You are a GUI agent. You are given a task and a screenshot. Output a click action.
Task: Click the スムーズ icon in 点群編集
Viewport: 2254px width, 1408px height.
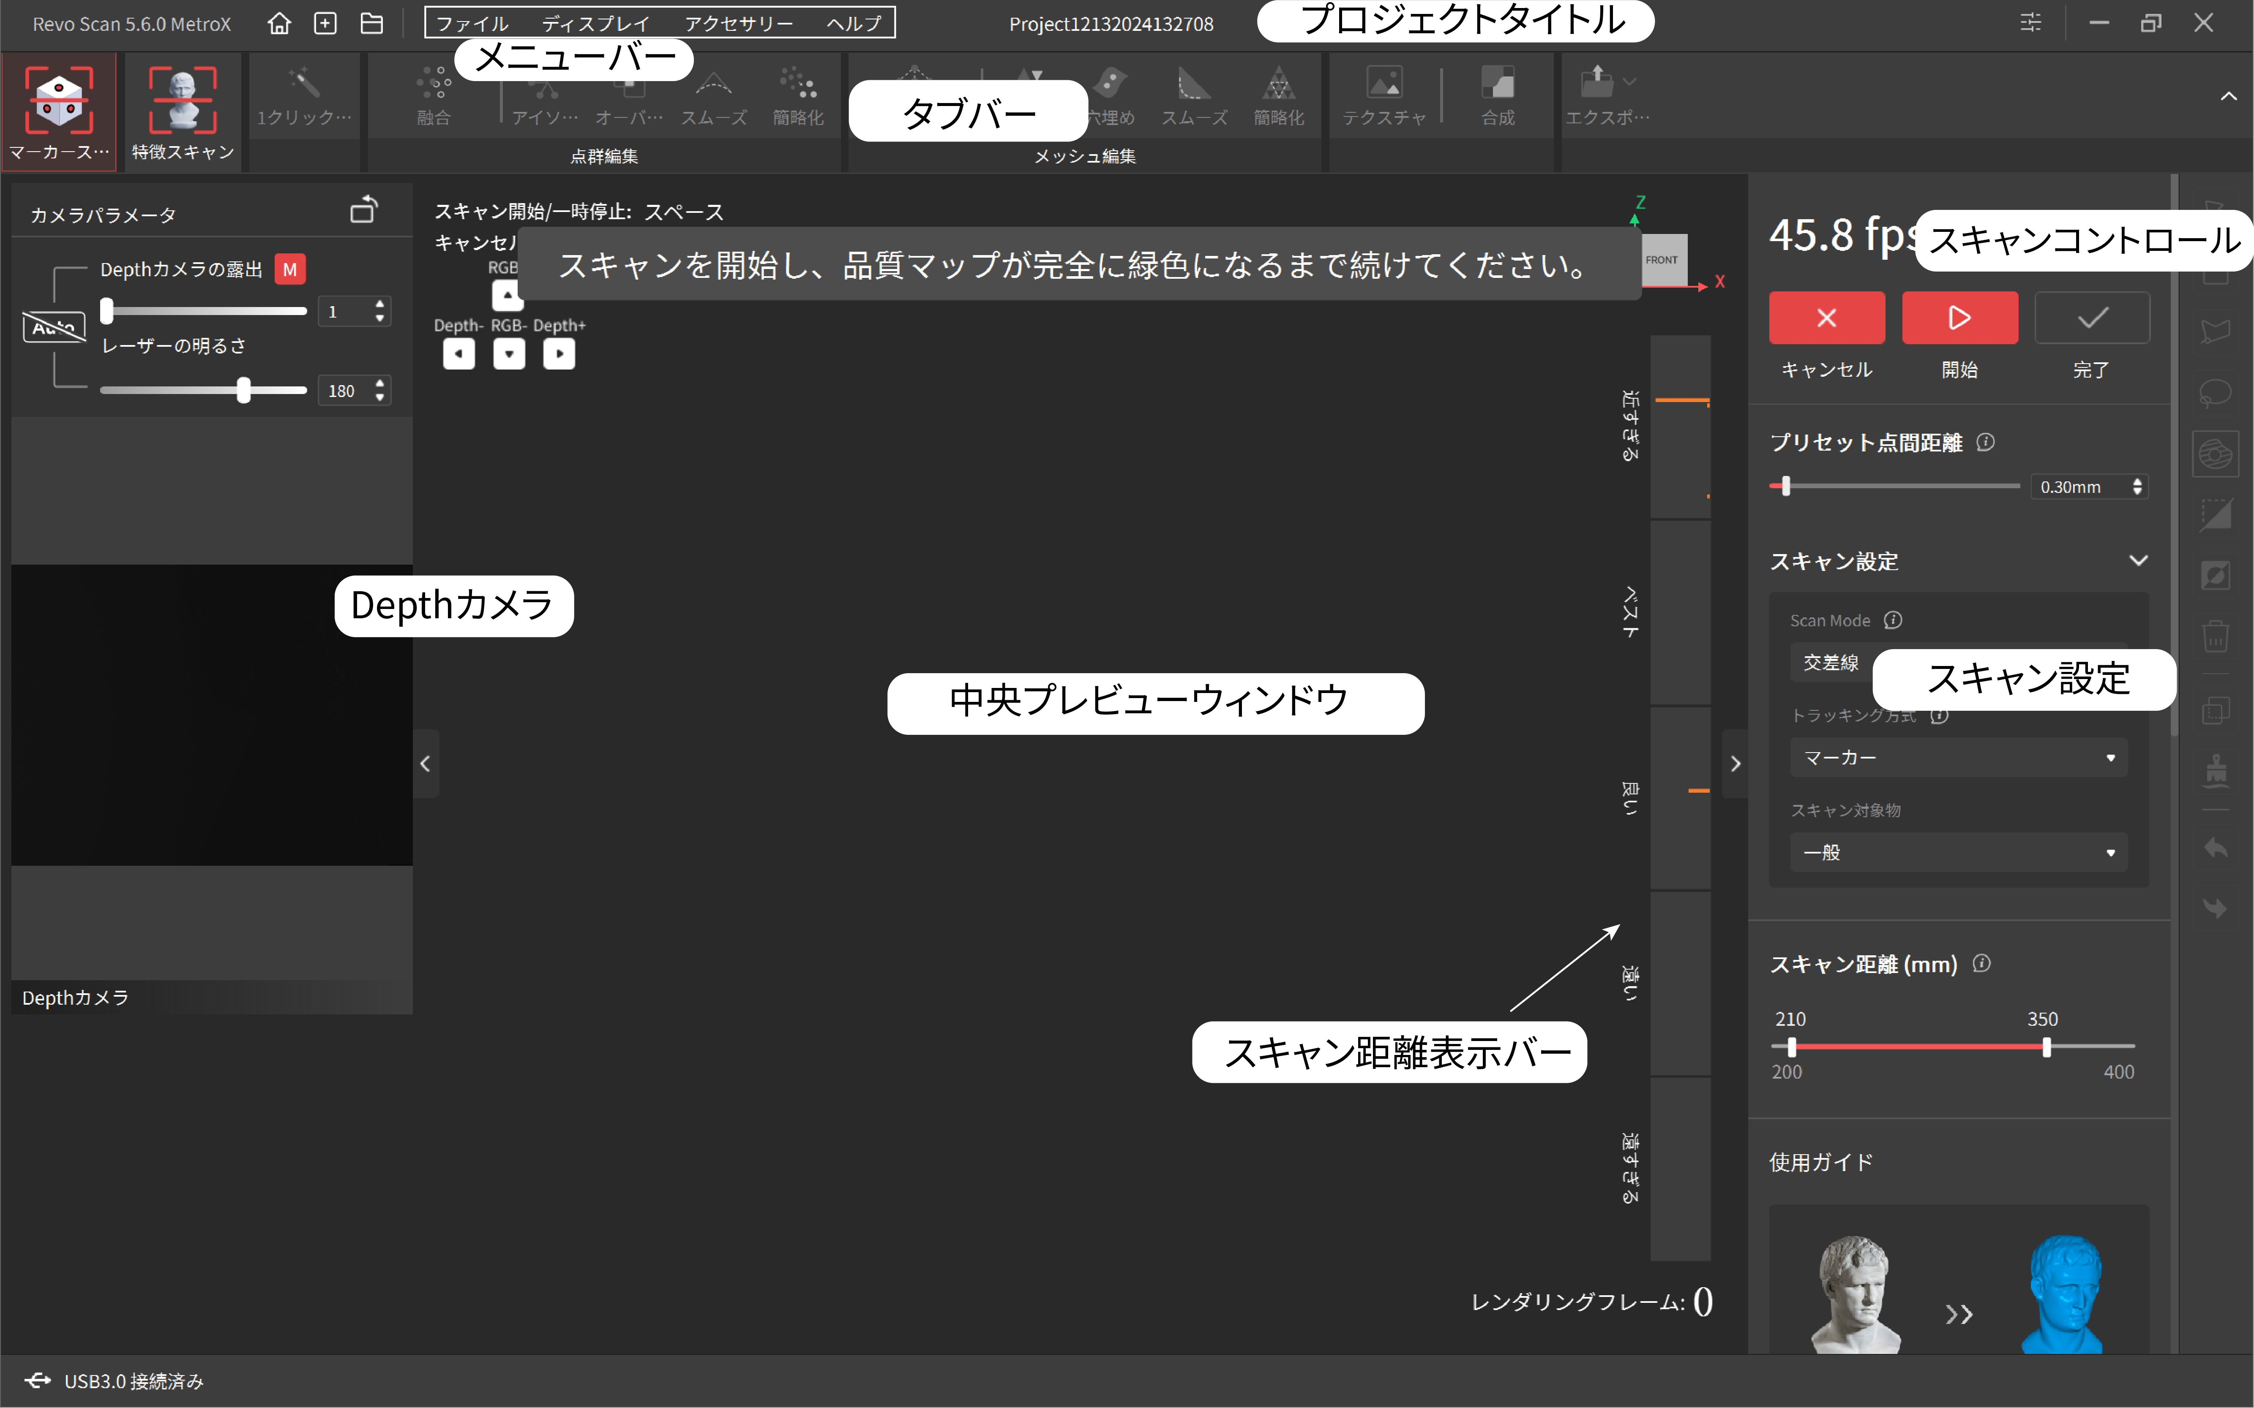(x=713, y=83)
